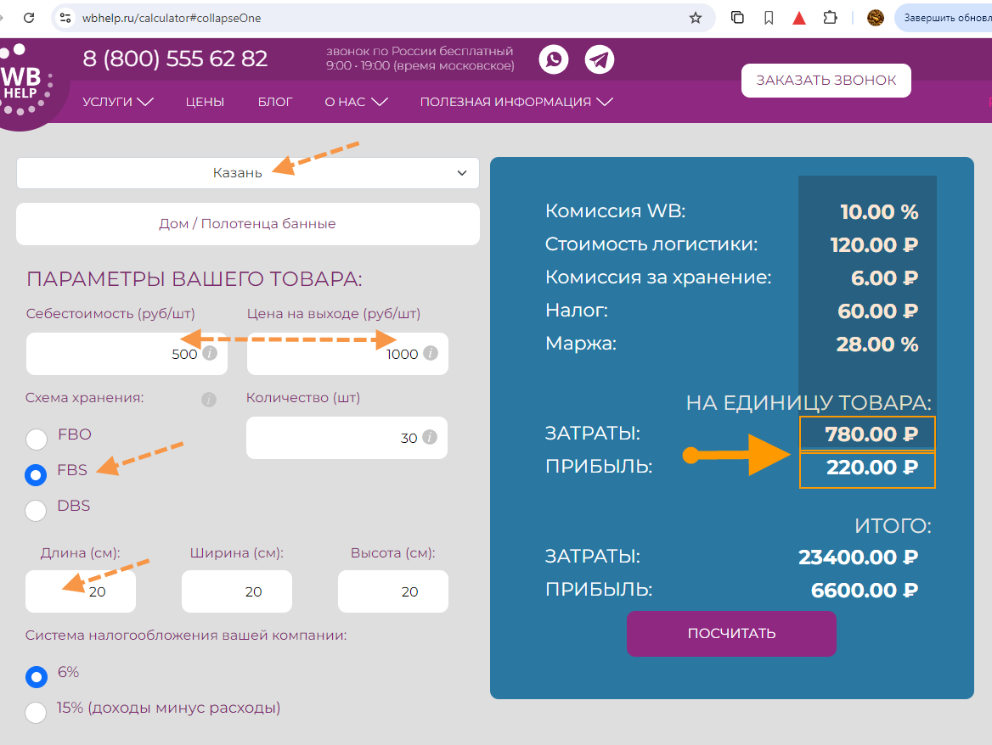Select FBS storage scheme

[36, 474]
